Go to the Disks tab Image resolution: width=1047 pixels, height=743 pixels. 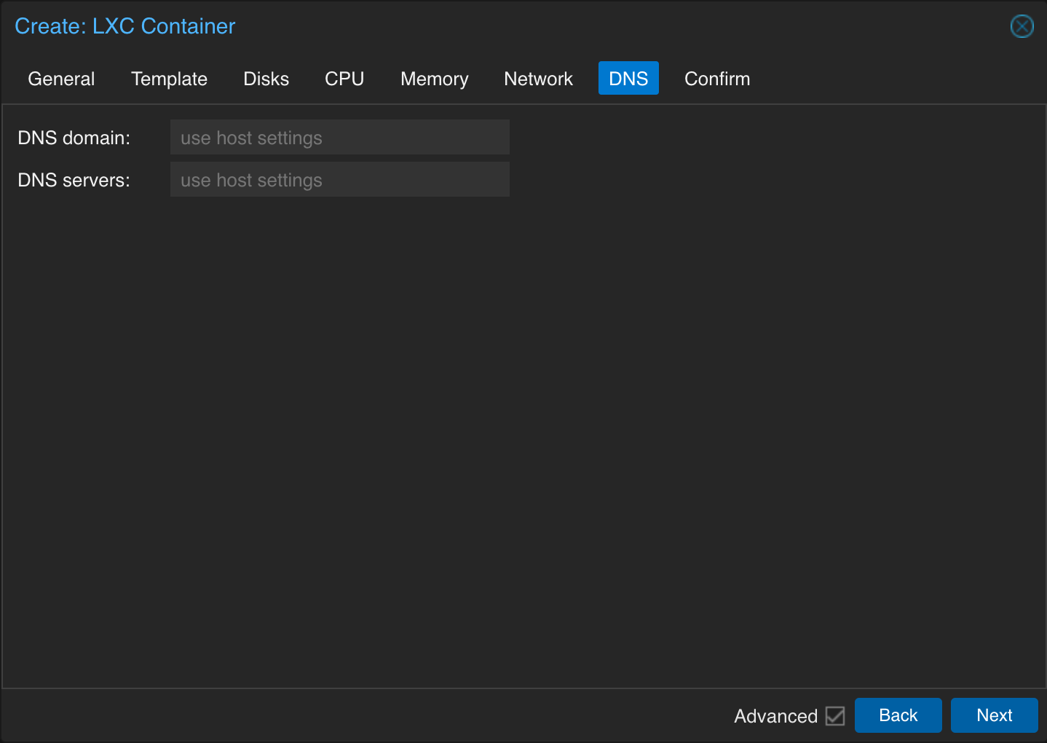tap(266, 79)
